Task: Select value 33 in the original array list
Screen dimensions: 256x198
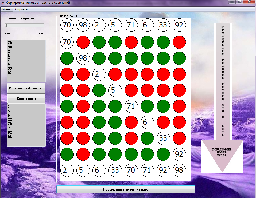Action: [10, 69]
